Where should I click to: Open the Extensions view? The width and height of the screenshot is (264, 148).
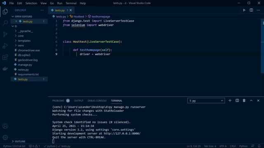(x=5, y=57)
